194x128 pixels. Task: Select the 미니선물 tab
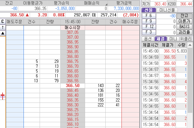[x=167, y=10]
